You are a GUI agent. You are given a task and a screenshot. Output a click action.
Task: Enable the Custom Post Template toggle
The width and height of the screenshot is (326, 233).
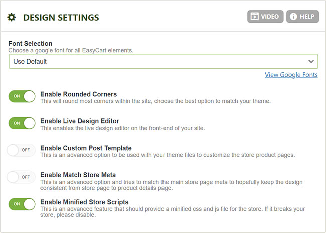[x=22, y=150]
